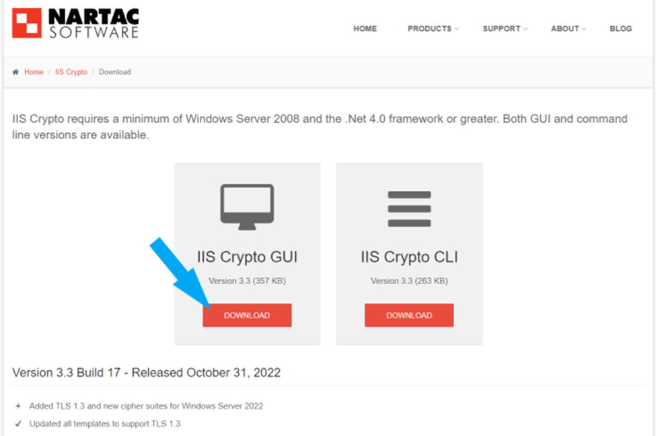Click the IIS Crypto CLI title
Image resolution: width=656 pixels, height=436 pixels.
point(409,257)
